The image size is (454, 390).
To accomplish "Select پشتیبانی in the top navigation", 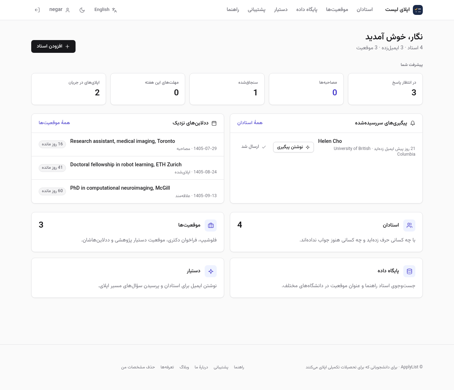I will pyautogui.click(x=256, y=10).
